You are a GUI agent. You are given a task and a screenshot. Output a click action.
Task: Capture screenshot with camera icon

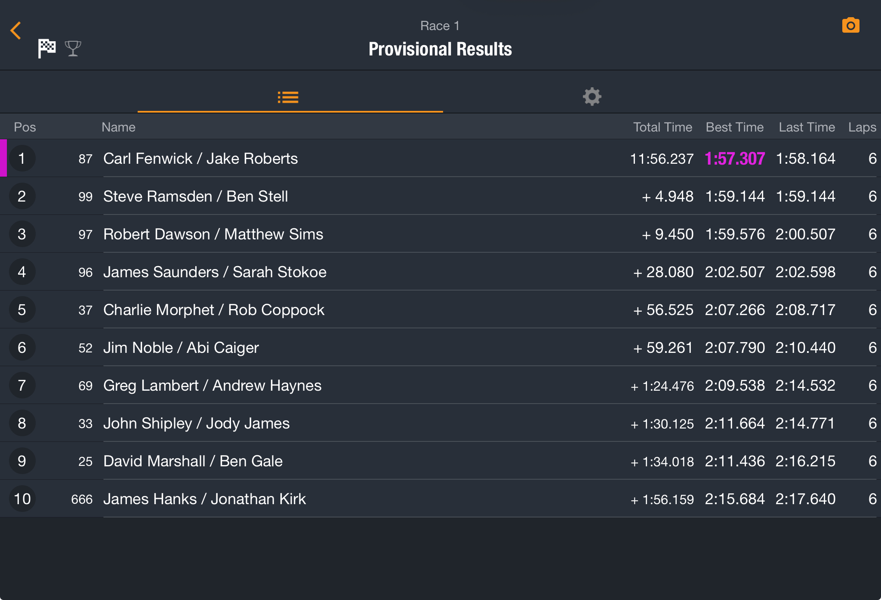click(850, 25)
